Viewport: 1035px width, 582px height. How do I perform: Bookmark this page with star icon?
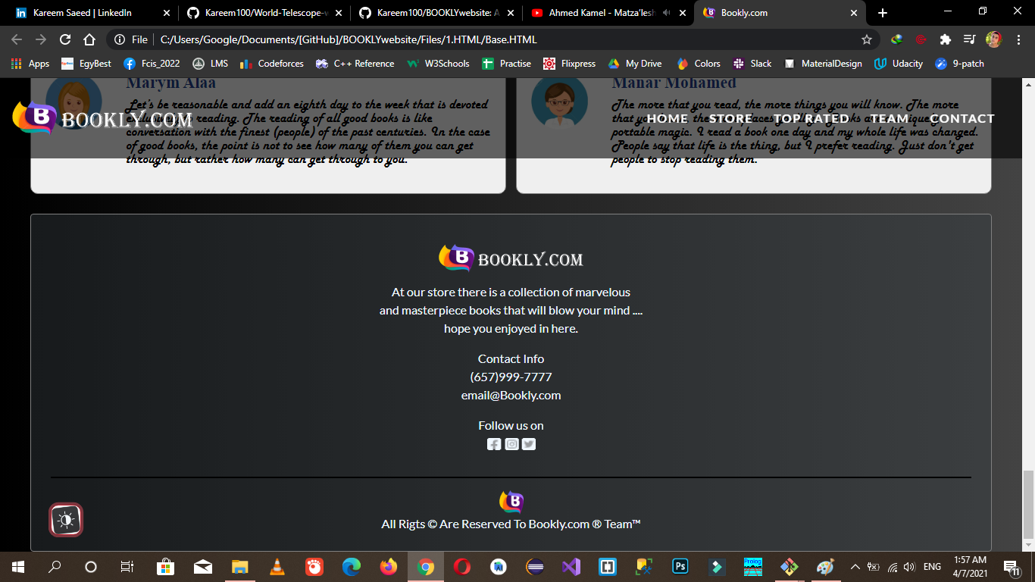coord(867,39)
